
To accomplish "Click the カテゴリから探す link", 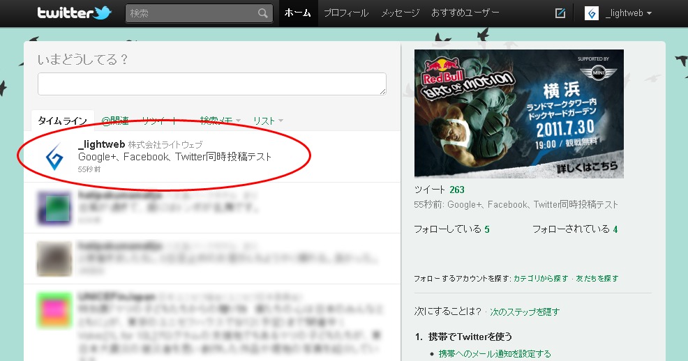I will pyautogui.click(x=541, y=278).
